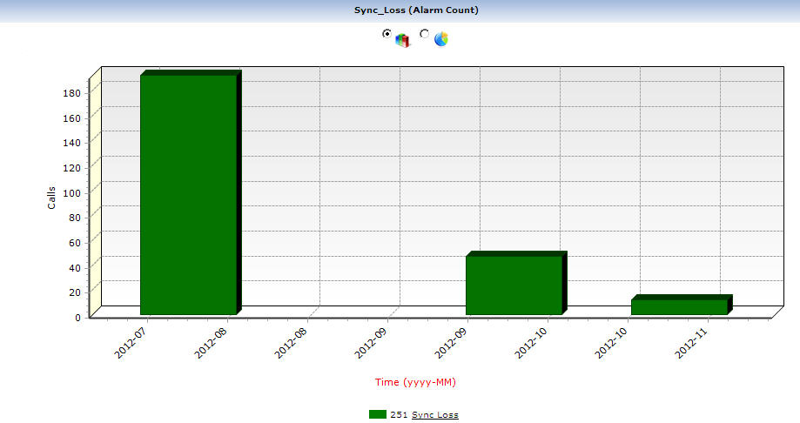Click the 140 y-axis value
The width and height of the screenshot is (800, 423).
click(x=72, y=143)
